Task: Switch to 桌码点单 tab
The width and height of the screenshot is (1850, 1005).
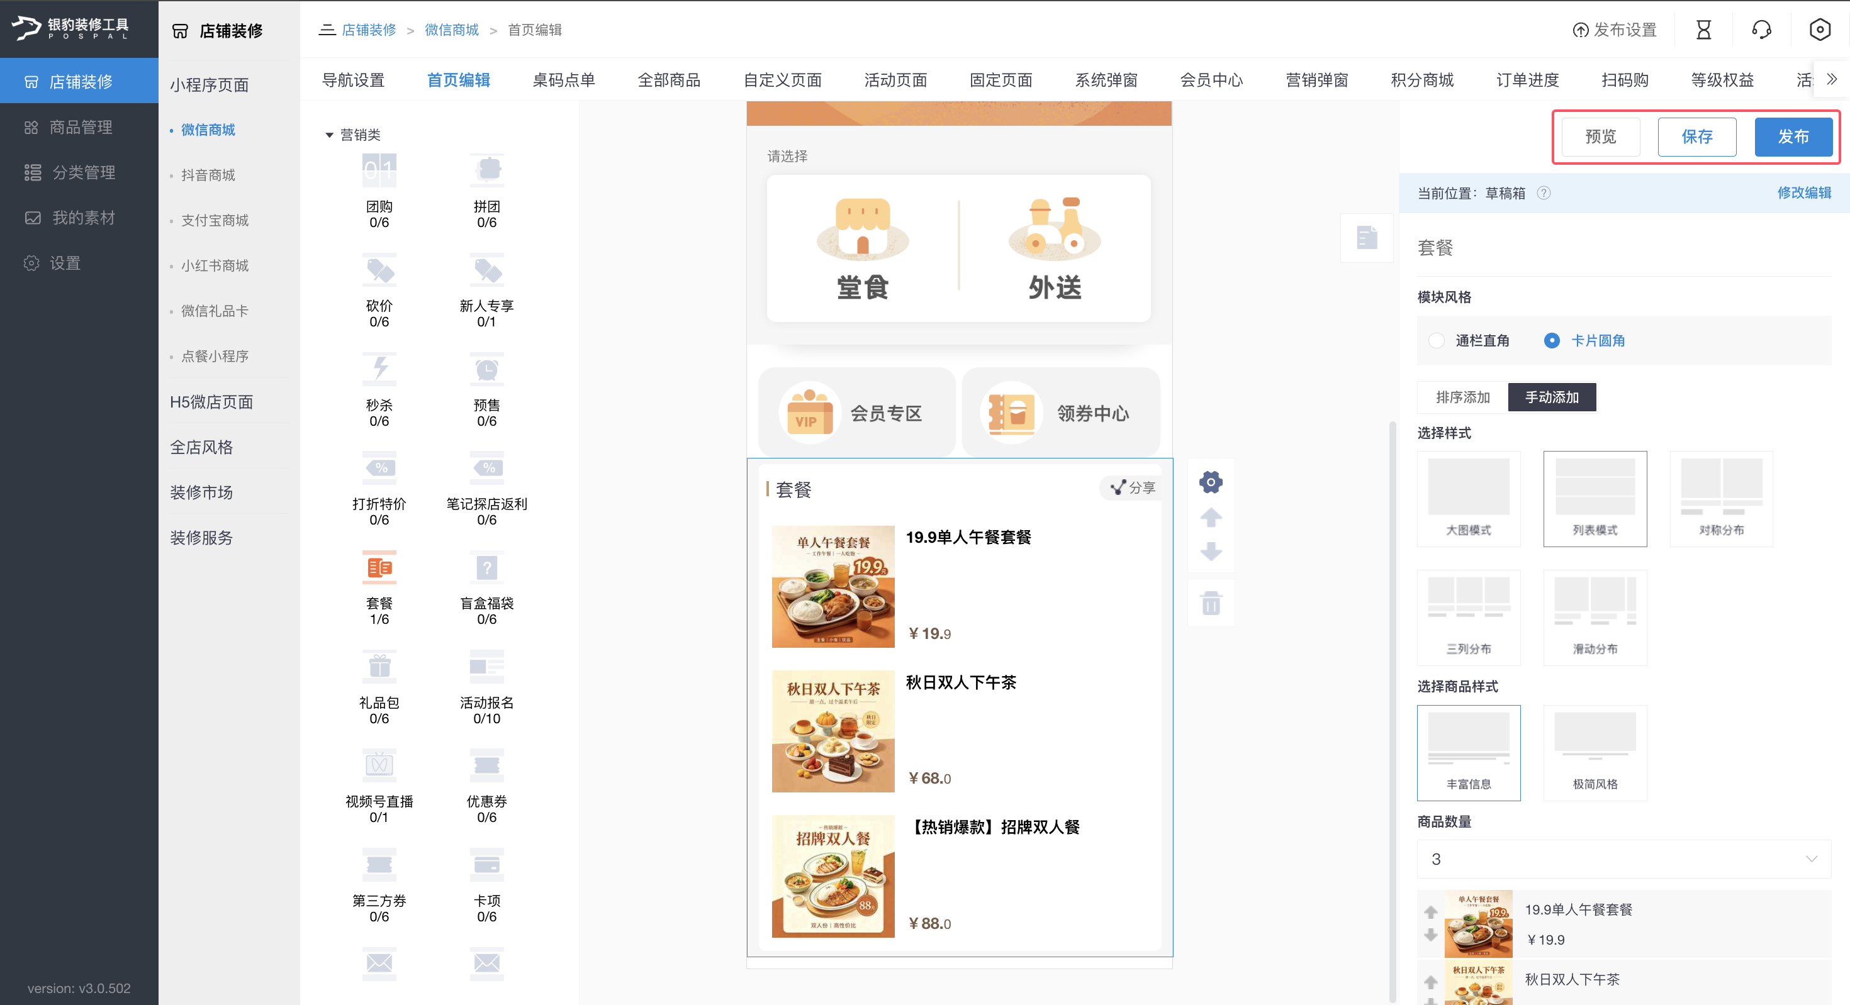Action: click(x=564, y=80)
